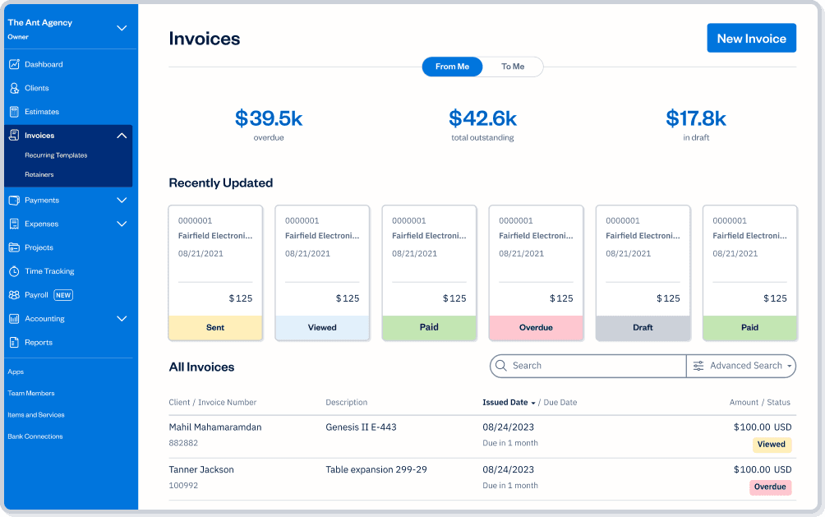
Task: Open The Ant Agency account dropdown
Action: point(122,28)
